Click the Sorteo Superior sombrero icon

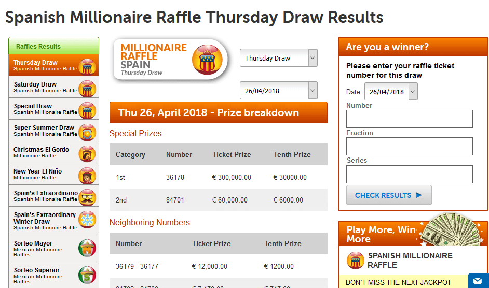pos(87,275)
